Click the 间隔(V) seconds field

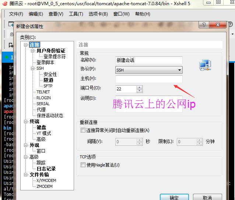pos(126,142)
